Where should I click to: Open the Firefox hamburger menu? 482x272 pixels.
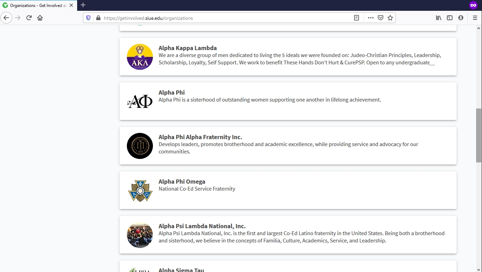(475, 18)
